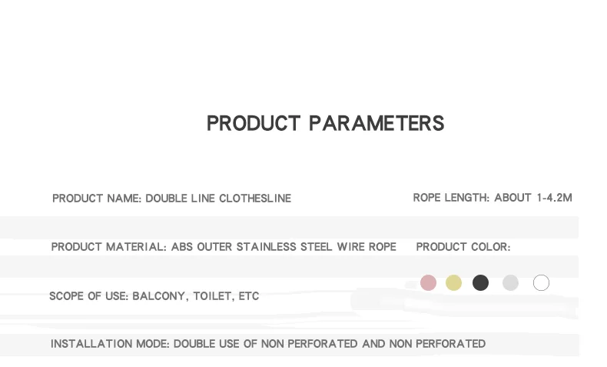Click the ETC text in scope row
The height and width of the screenshot is (367, 607).
pos(249,296)
